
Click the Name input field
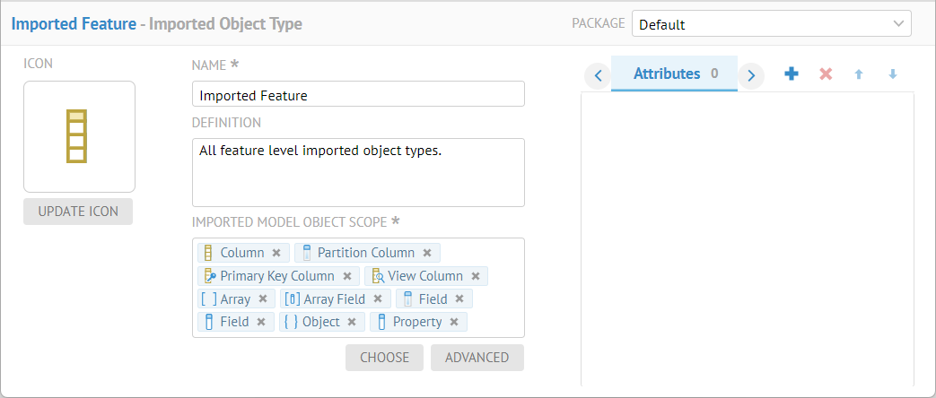pyautogui.click(x=358, y=95)
